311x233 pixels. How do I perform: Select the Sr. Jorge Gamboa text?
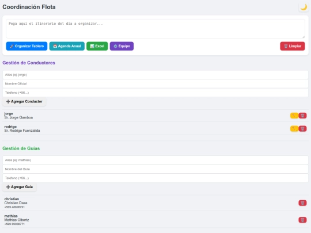(x=18, y=117)
